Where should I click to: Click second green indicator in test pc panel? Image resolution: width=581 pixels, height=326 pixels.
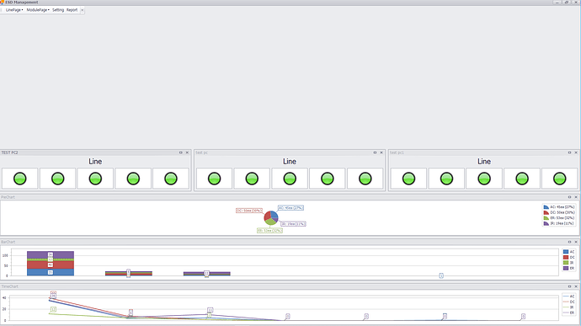pyautogui.click(x=252, y=179)
